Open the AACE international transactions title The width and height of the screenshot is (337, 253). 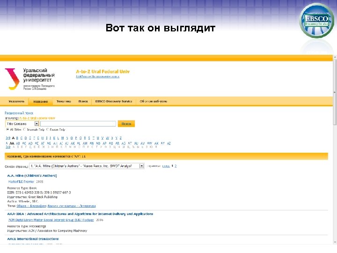pos(33,239)
